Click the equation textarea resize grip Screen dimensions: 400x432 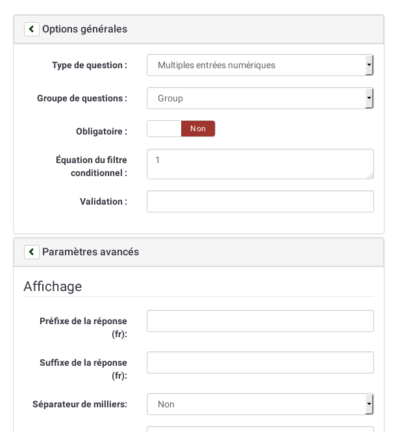click(x=370, y=175)
